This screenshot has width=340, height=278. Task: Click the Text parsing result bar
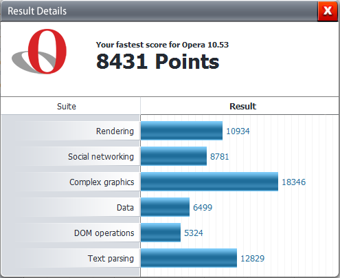click(189, 258)
